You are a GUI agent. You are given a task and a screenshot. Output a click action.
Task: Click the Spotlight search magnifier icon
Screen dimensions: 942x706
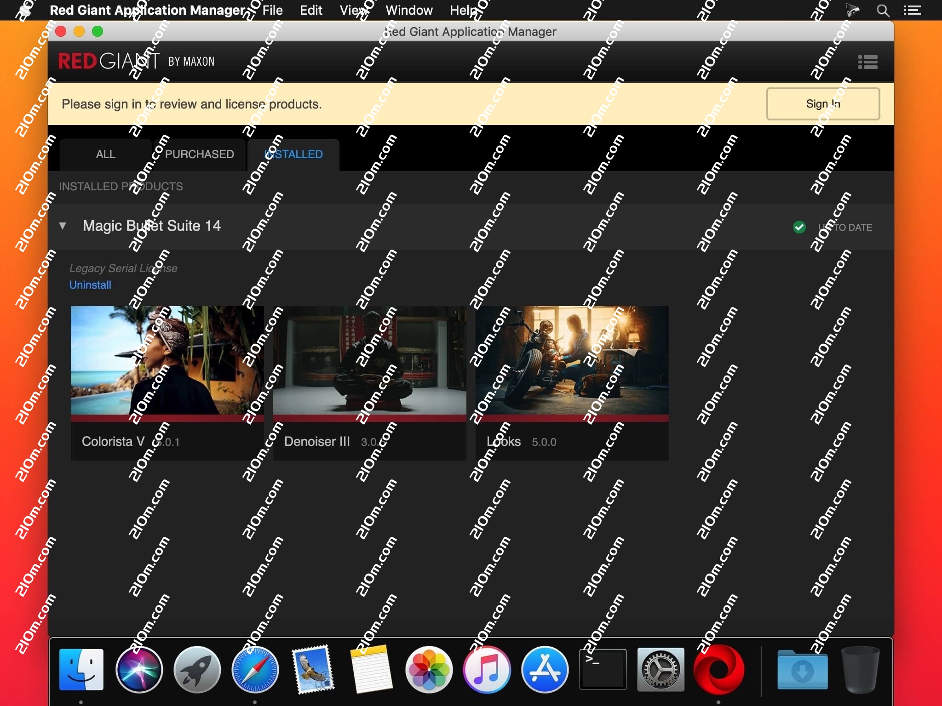[x=882, y=10]
